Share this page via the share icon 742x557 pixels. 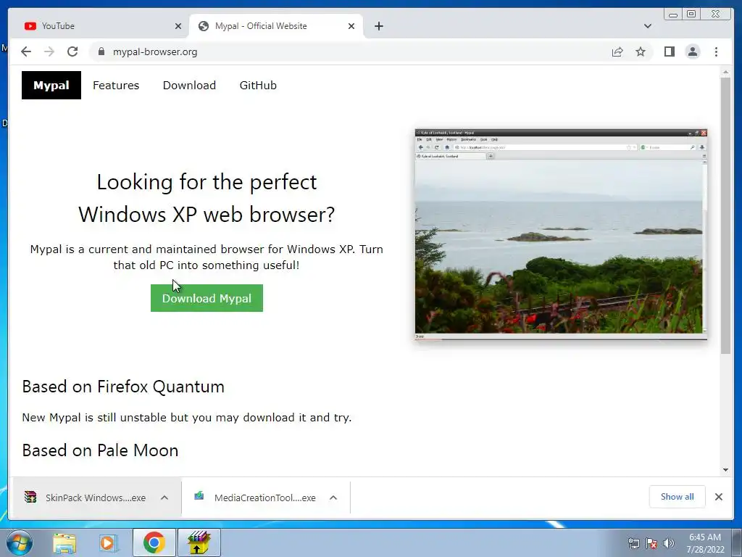coord(617,51)
